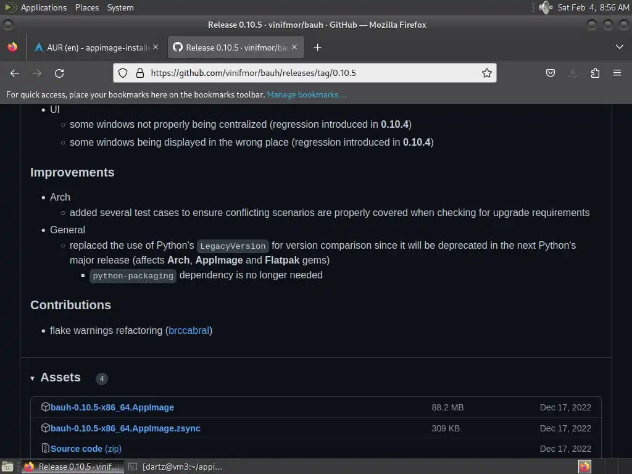Click the python-packaging code snippet
This screenshot has width=632, height=474.
pyautogui.click(x=133, y=276)
